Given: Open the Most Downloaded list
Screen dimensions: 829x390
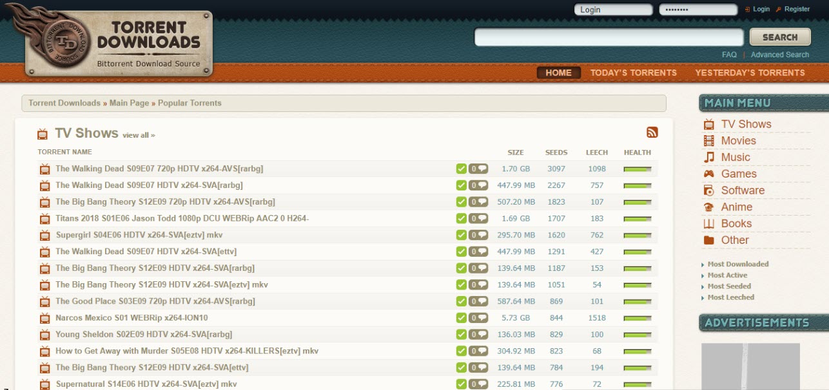Looking at the screenshot, I should (x=737, y=265).
